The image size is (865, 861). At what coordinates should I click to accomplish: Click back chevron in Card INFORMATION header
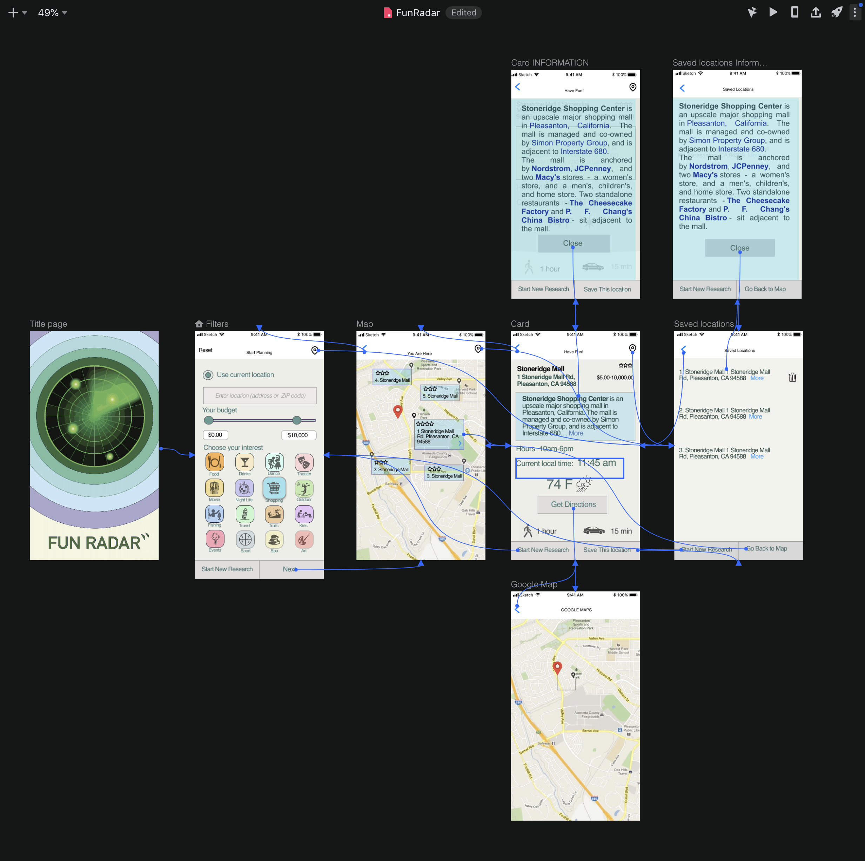[518, 87]
